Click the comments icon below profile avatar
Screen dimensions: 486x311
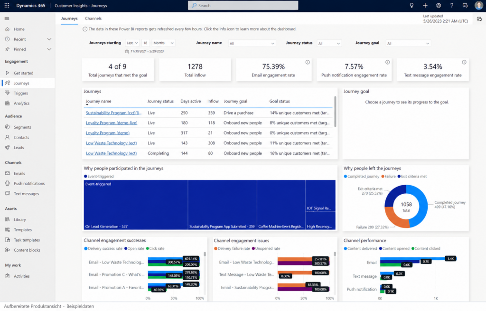point(479,19)
